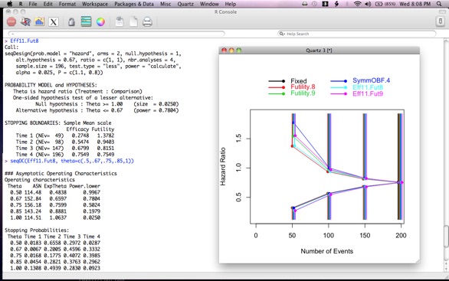Open the Edit menu

coord(48,4)
